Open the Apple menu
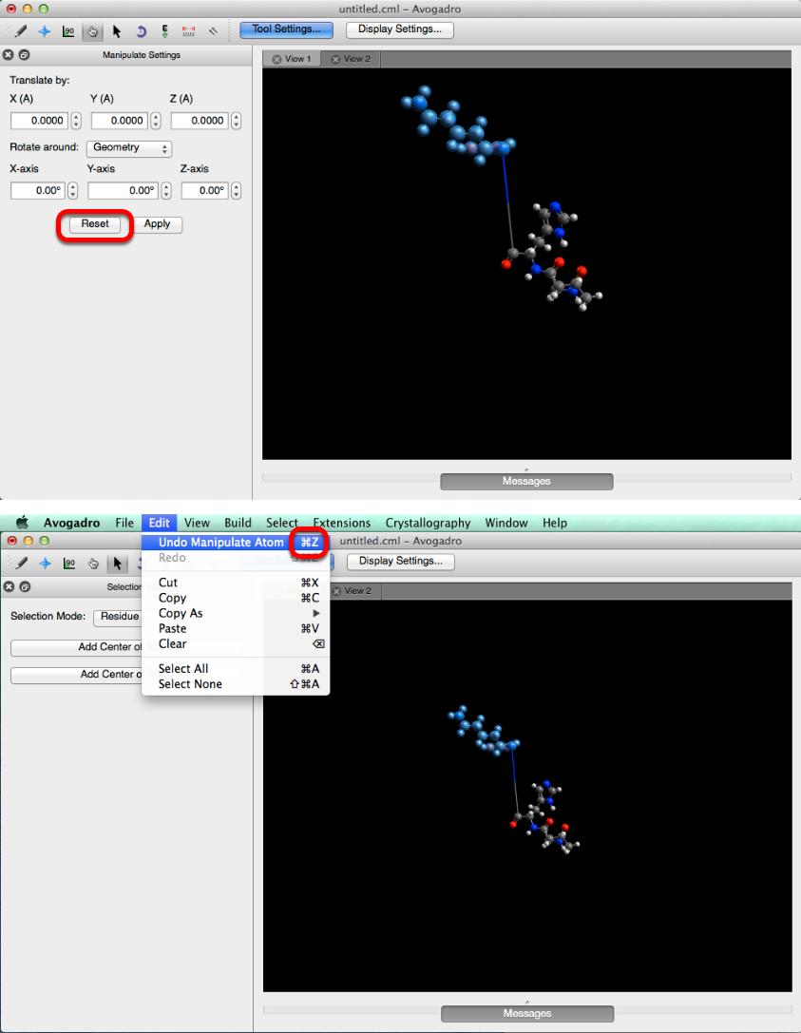This screenshot has height=1033, width=801. tap(22, 523)
